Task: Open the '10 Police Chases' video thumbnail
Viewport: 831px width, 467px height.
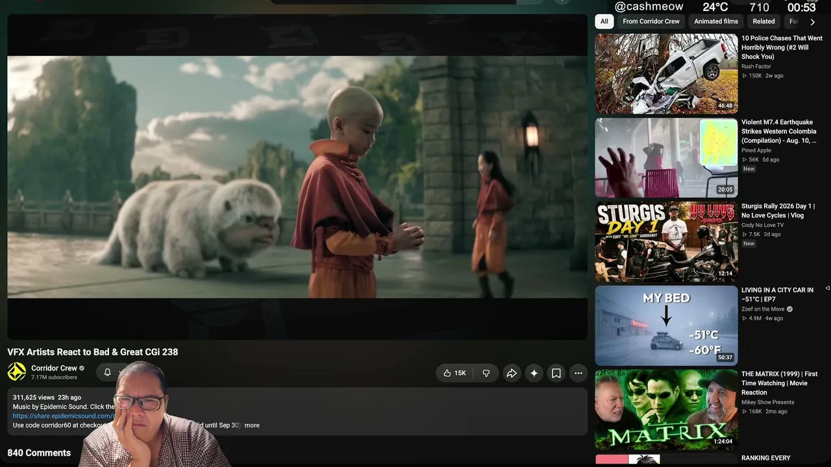Action: (x=666, y=73)
